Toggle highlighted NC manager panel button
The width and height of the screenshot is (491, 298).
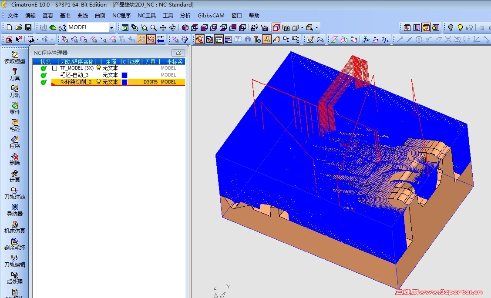click(x=200, y=40)
